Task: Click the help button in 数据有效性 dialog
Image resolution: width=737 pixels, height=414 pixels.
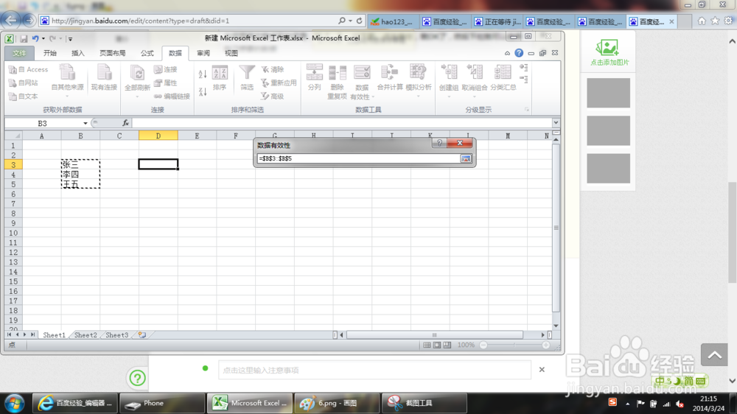Action: pos(439,143)
